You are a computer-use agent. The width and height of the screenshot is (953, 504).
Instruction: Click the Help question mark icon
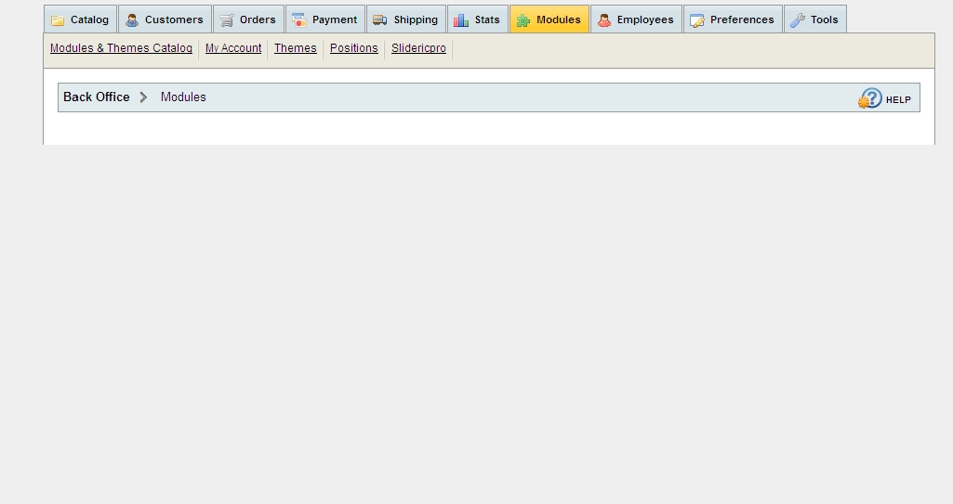click(x=869, y=98)
